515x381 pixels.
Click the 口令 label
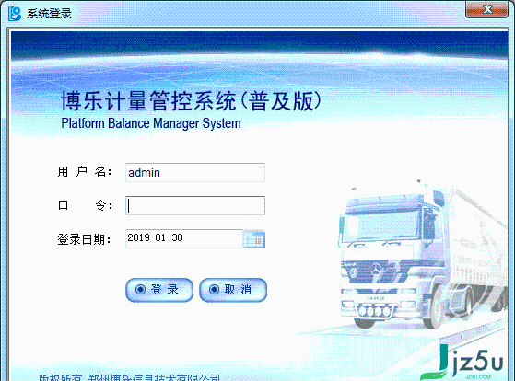coord(85,205)
